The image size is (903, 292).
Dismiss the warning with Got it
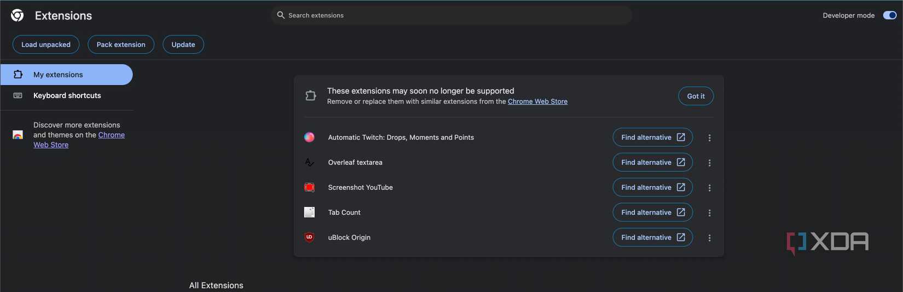point(696,96)
